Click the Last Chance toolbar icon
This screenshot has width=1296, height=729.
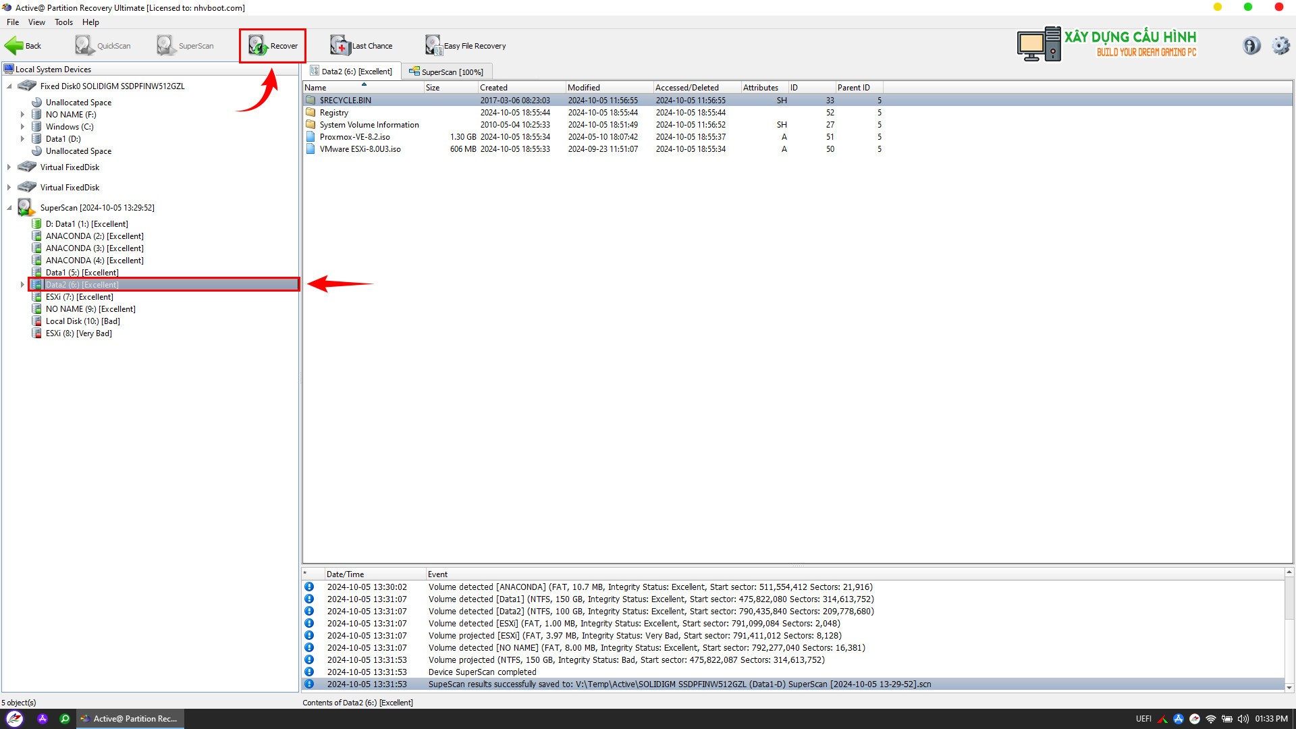coord(340,45)
